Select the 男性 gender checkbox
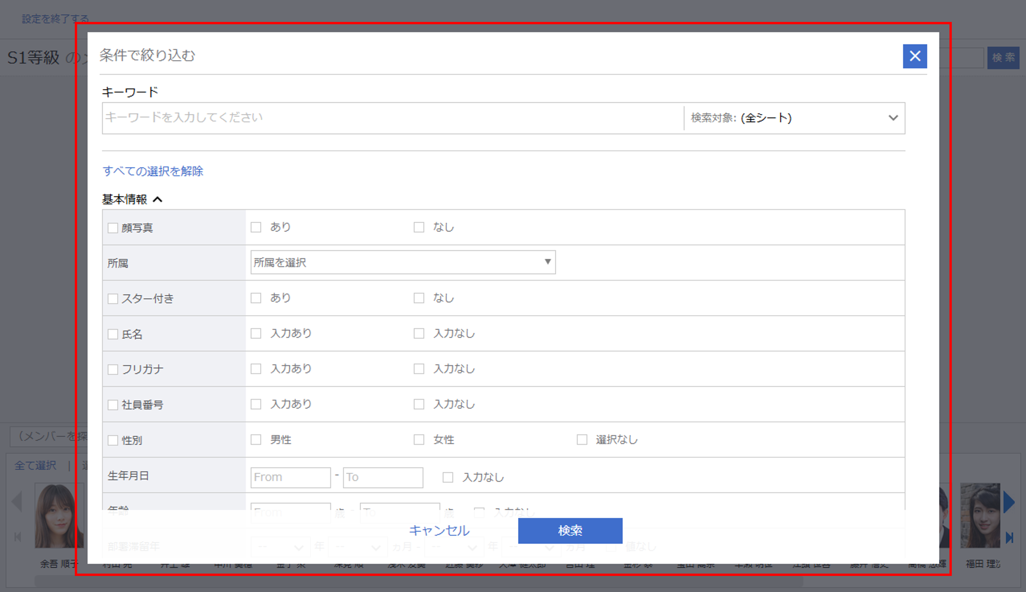Viewport: 1026px width, 592px height. pyautogui.click(x=256, y=439)
